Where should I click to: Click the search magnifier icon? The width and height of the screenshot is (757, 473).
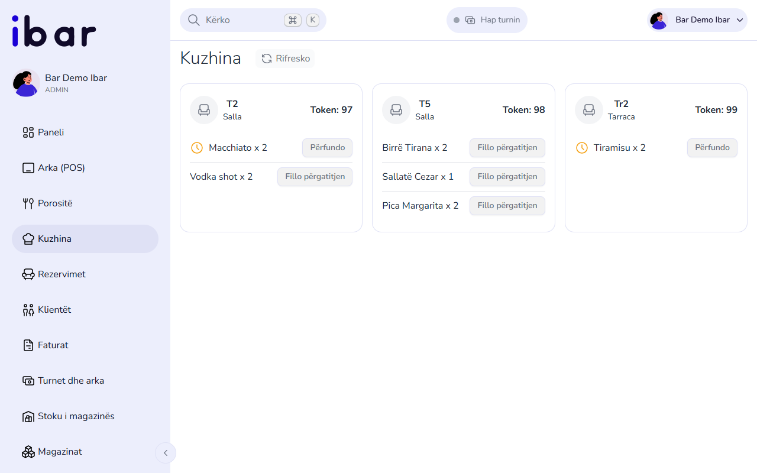pos(194,20)
